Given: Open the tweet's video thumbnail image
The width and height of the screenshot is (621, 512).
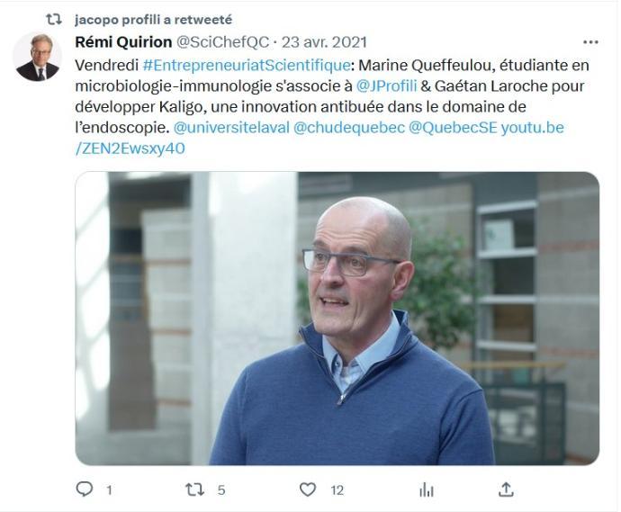Looking at the screenshot, I should coord(337,319).
